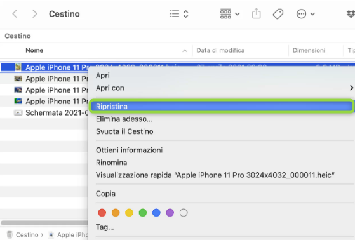The height and width of the screenshot is (240, 355).
Task: Choose Elimina adesso… from menu
Action: (x=124, y=119)
